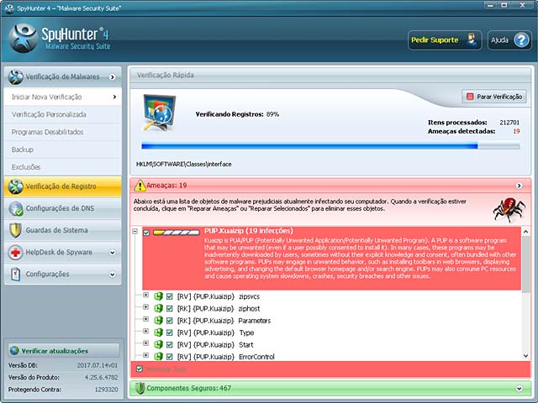Viewport: 538px width, 403px height.
Task: Click the yellow warning triangle icon by Ameaças
Action: (x=140, y=186)
